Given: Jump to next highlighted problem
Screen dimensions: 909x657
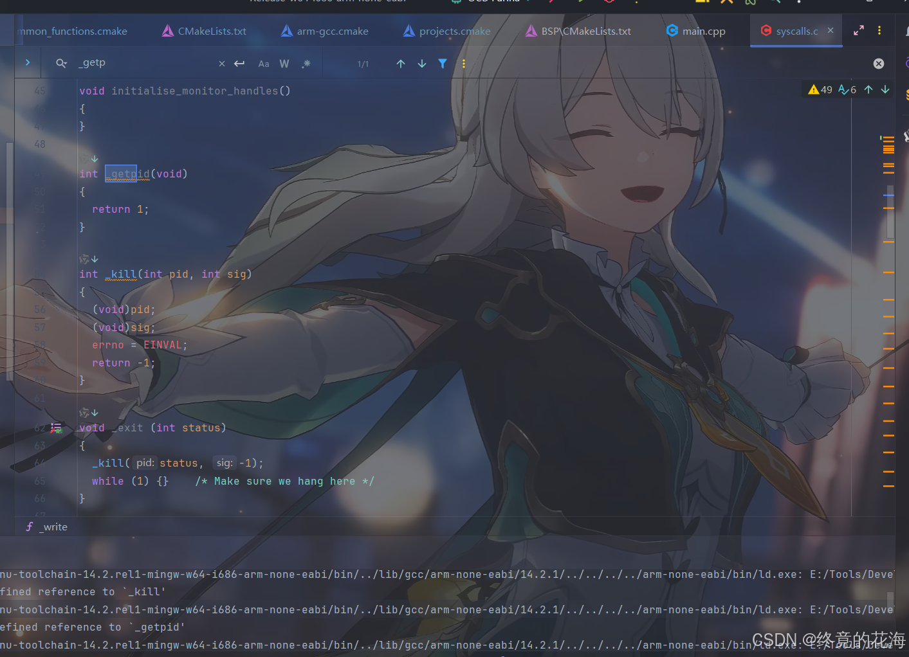Looking at the screenshot, I should 885,89.
